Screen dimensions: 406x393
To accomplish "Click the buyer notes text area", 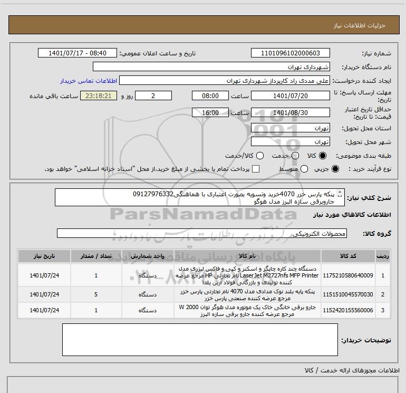I will (x=200, y=340).
